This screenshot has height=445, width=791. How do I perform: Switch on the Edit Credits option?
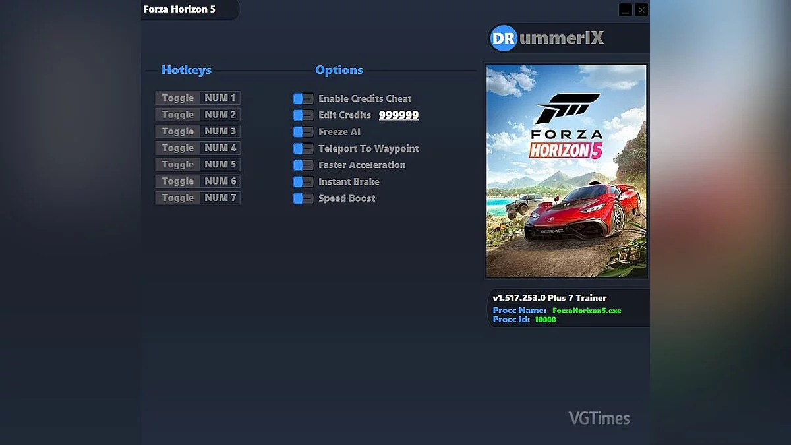pos(303,115)
